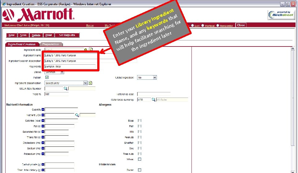This screenshot has width=298, height=173.
Task: Click the Internet Explorer icon in title bar
Action: point(4,4)
